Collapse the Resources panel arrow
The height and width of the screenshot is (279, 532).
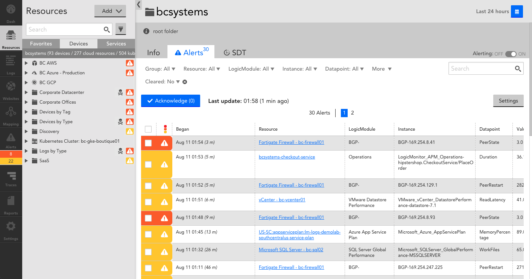[138, 5]
